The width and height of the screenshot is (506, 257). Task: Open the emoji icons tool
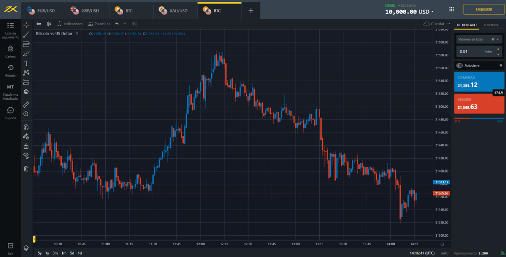(26, 91)
